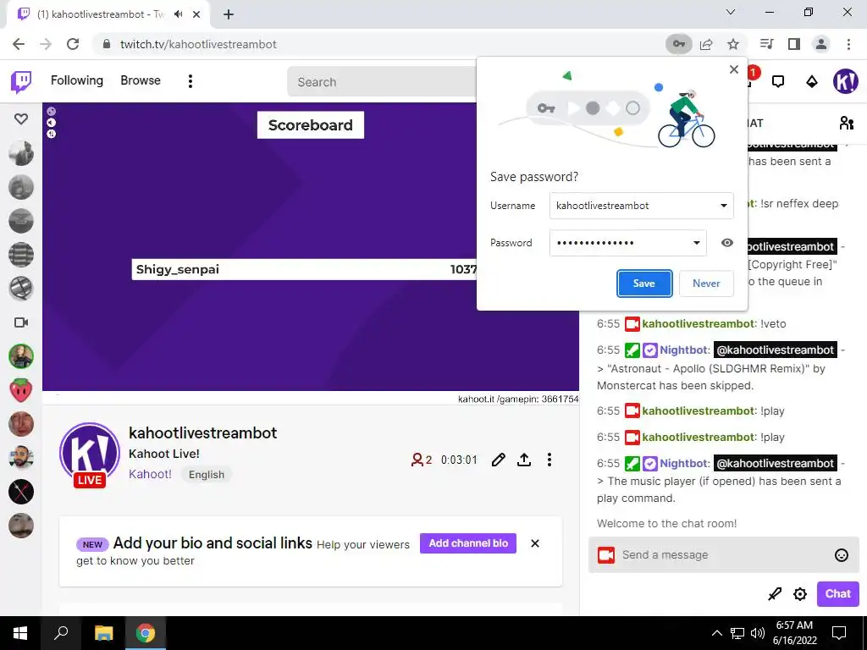Click the English language tag
867x650 pixels.
click(207, 475)
